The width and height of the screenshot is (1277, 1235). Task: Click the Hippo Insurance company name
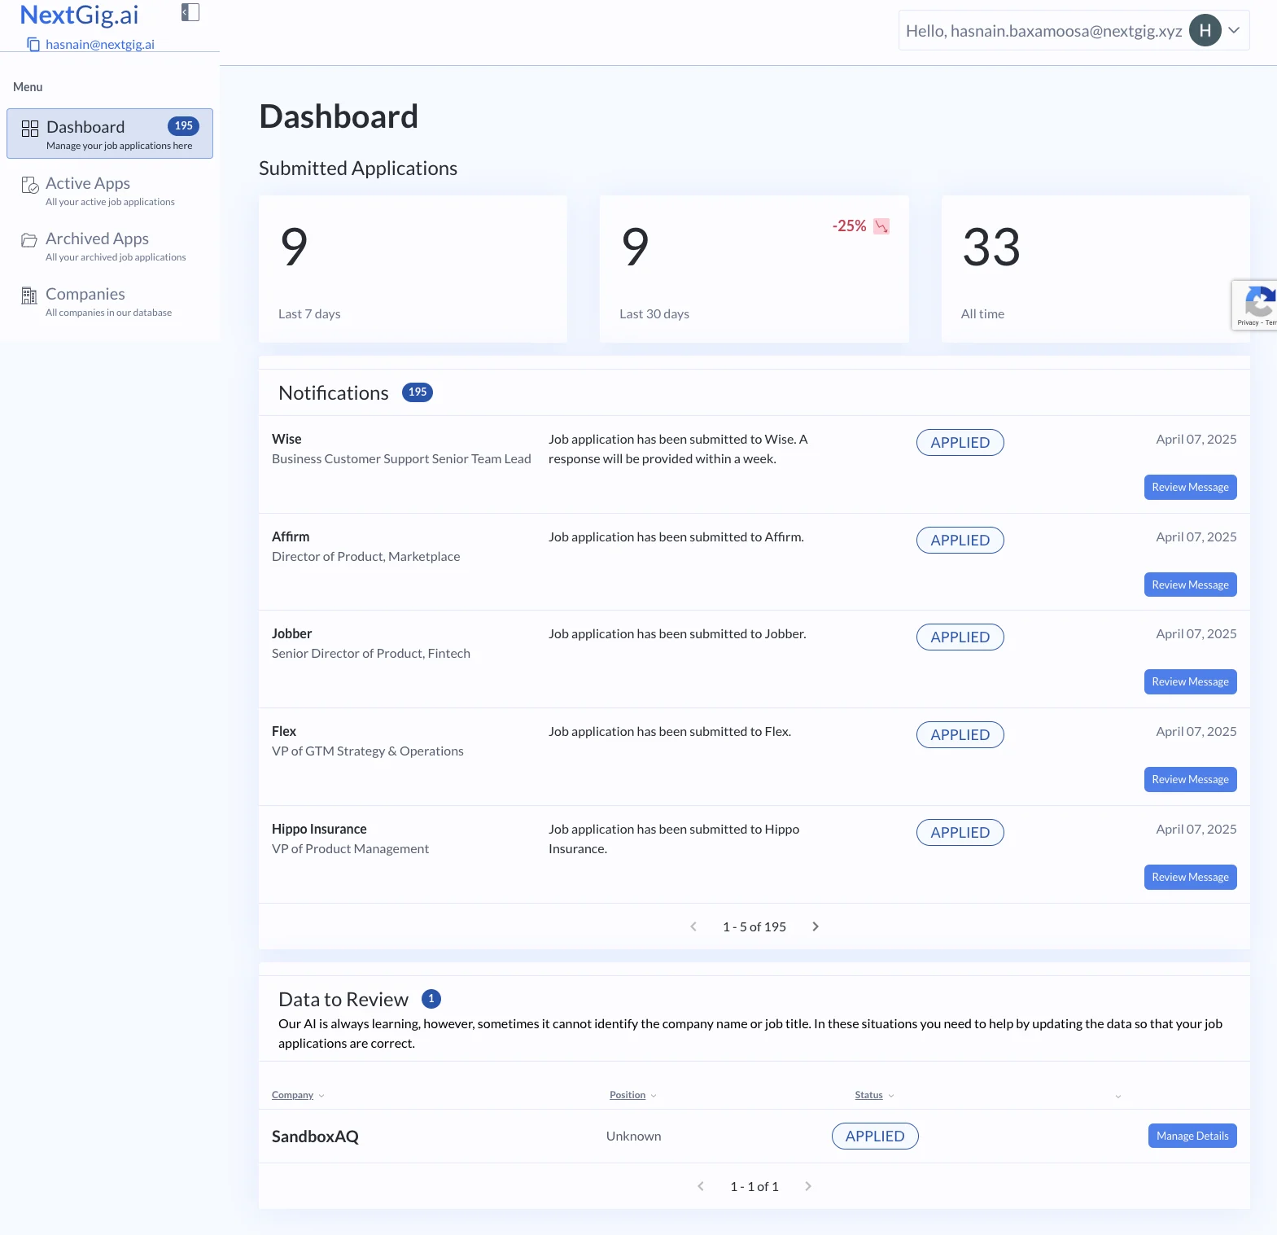pos(319,829)
